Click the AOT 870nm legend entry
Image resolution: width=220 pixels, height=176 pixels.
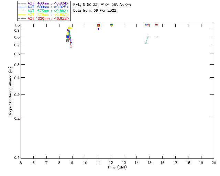click(43, 14)
